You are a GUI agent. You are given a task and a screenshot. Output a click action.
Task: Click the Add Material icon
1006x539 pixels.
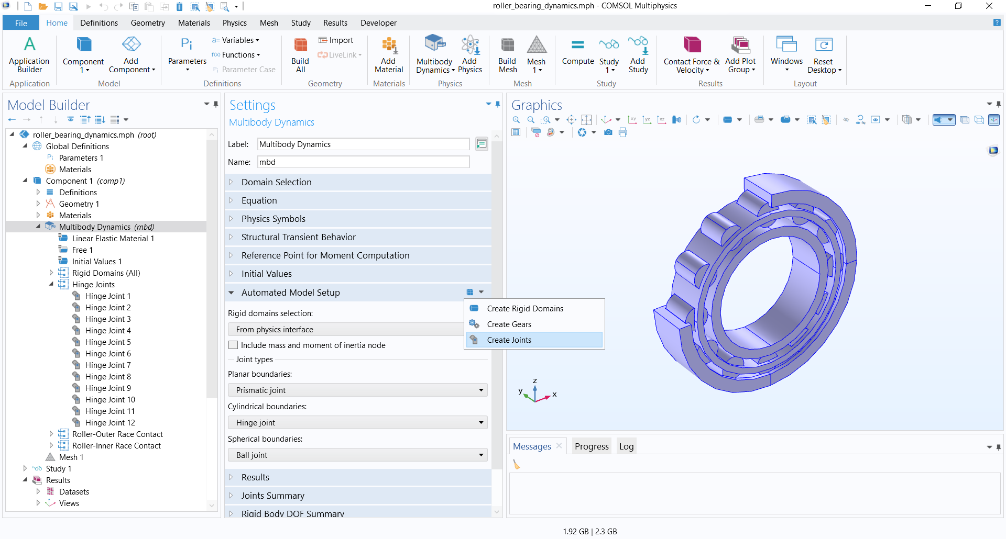pos(389,54)
